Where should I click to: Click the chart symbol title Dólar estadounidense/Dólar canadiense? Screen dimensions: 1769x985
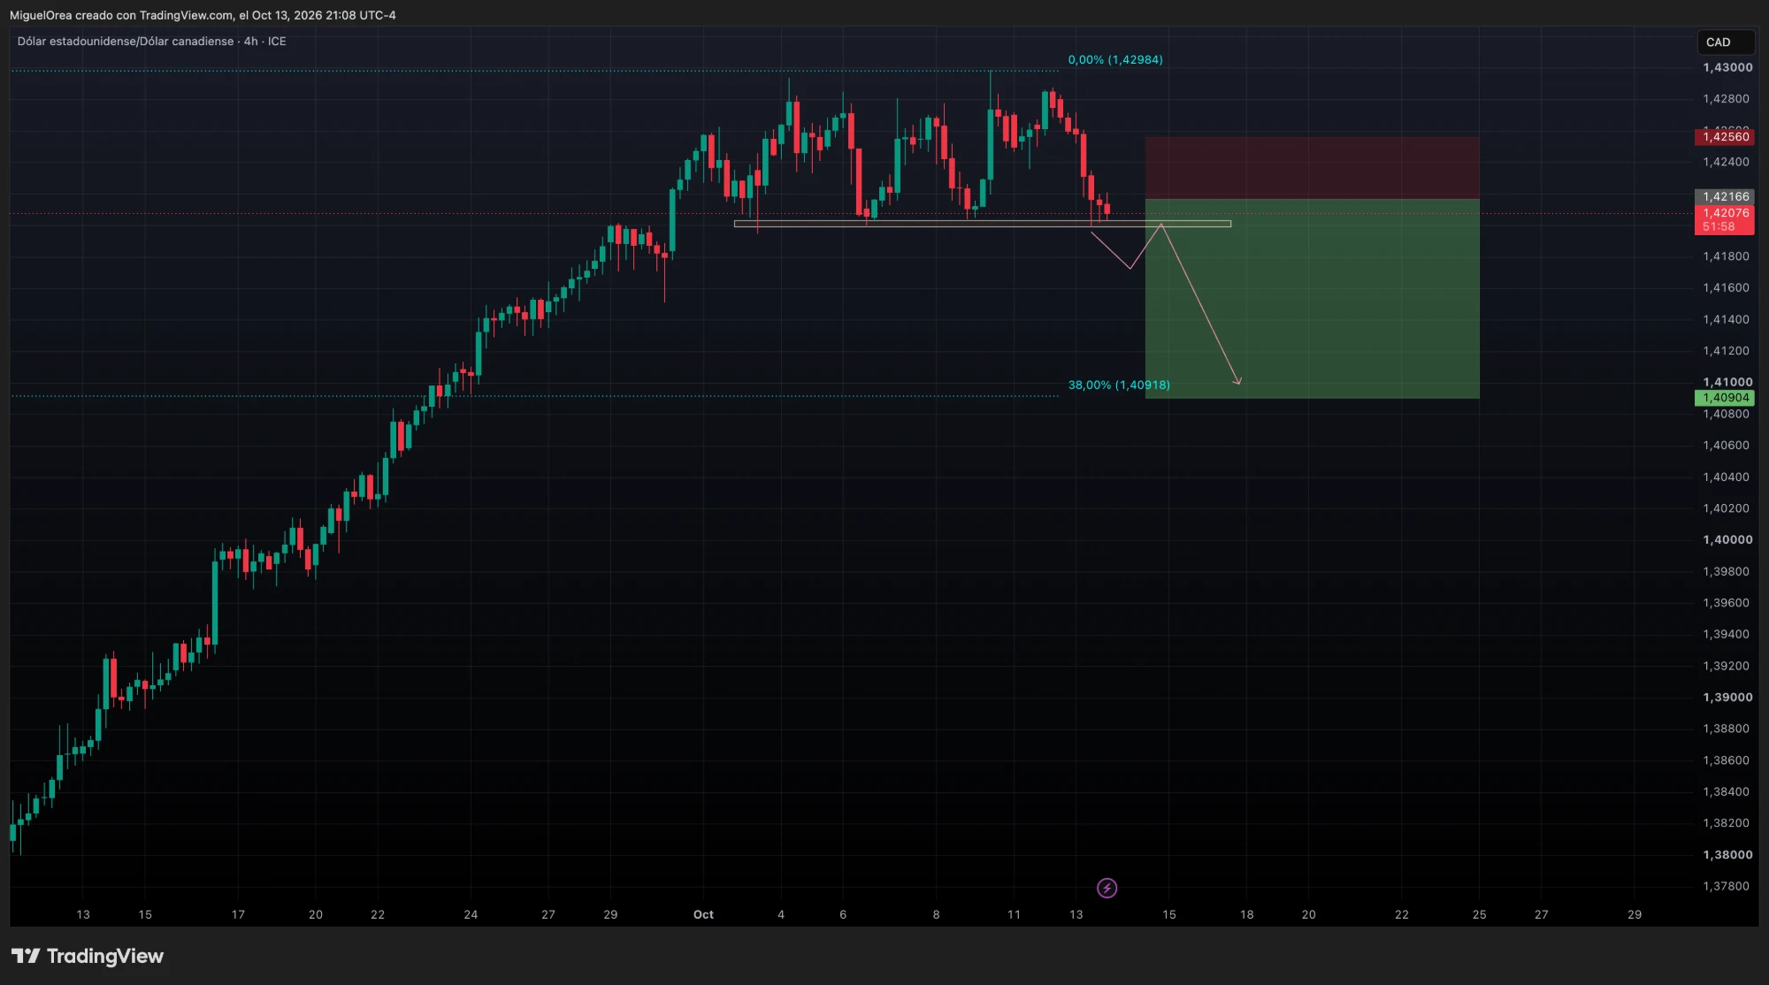(x=126, y=42)
